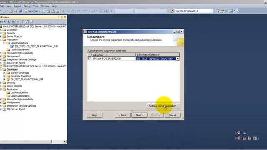Uncheck the MAULIK-PC\SERVER22014 subscriber checkbox
The image size is (267, 150).
click(x=89, y=59)
